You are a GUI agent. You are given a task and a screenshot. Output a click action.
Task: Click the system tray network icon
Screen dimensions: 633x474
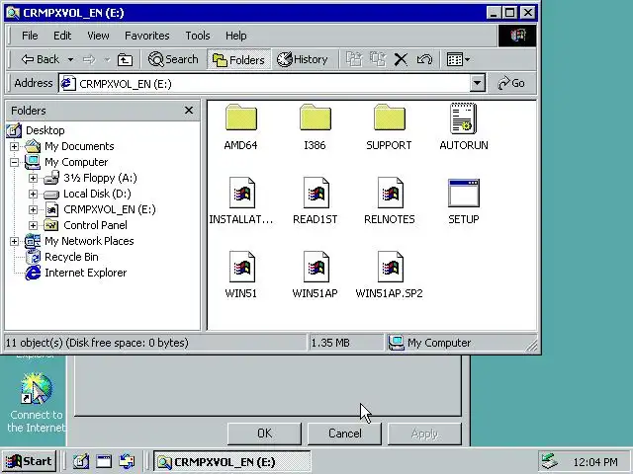(x=550, y=461)
